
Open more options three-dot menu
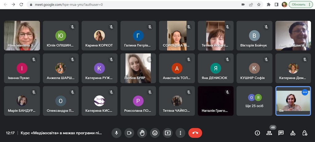click(181, 133)
